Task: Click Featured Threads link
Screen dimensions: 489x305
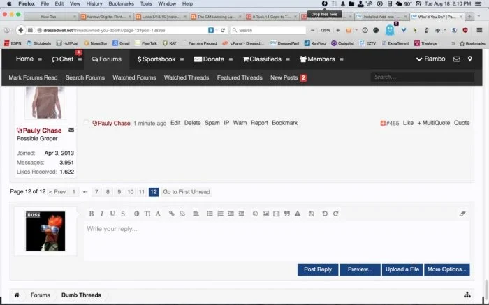Action: 240,77
